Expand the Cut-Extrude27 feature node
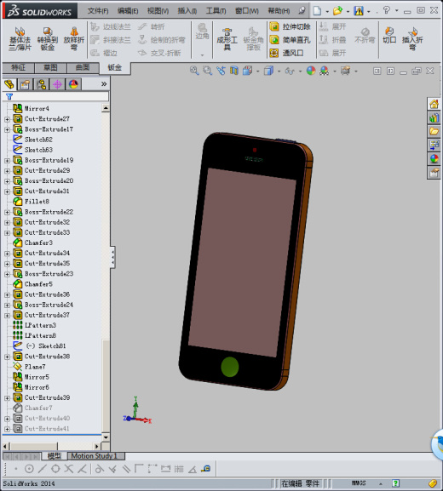This screenshot has width=443, height=491. click(7, 119)
